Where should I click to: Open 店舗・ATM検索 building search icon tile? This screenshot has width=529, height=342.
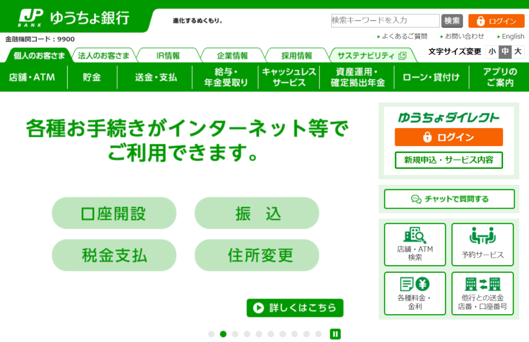click(415, 244)
